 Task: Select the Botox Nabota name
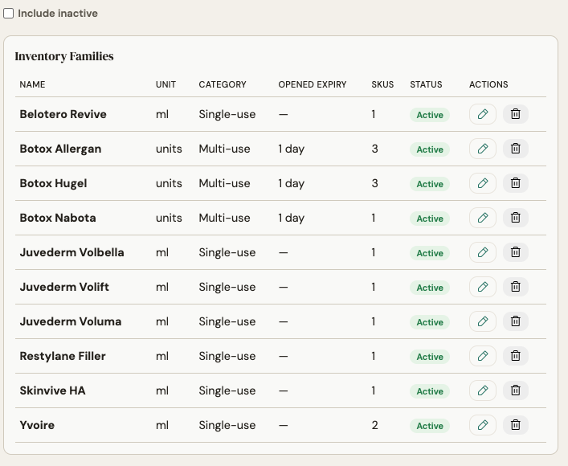58,218
